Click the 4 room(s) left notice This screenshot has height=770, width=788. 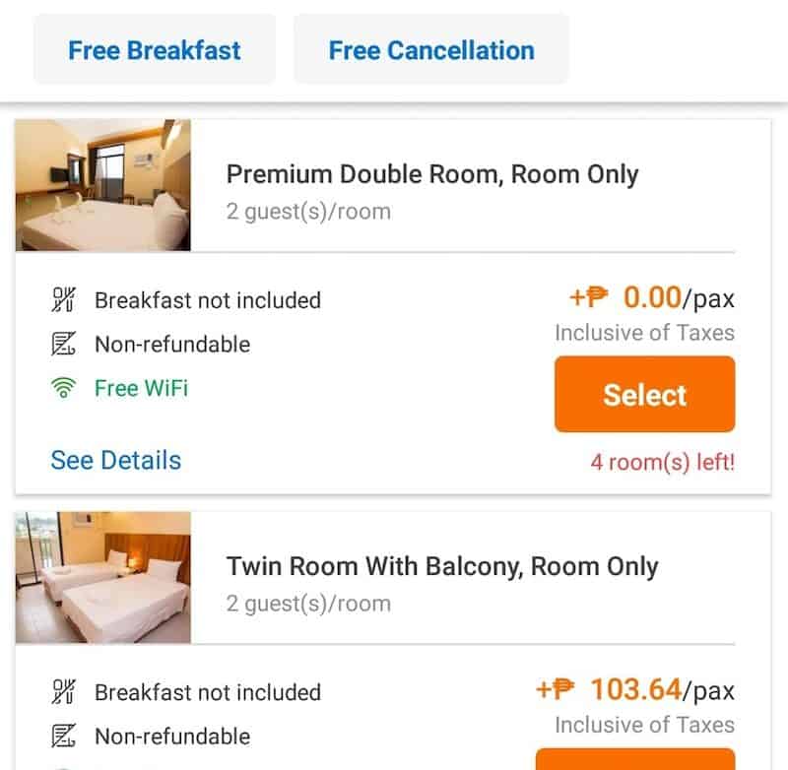662,462
